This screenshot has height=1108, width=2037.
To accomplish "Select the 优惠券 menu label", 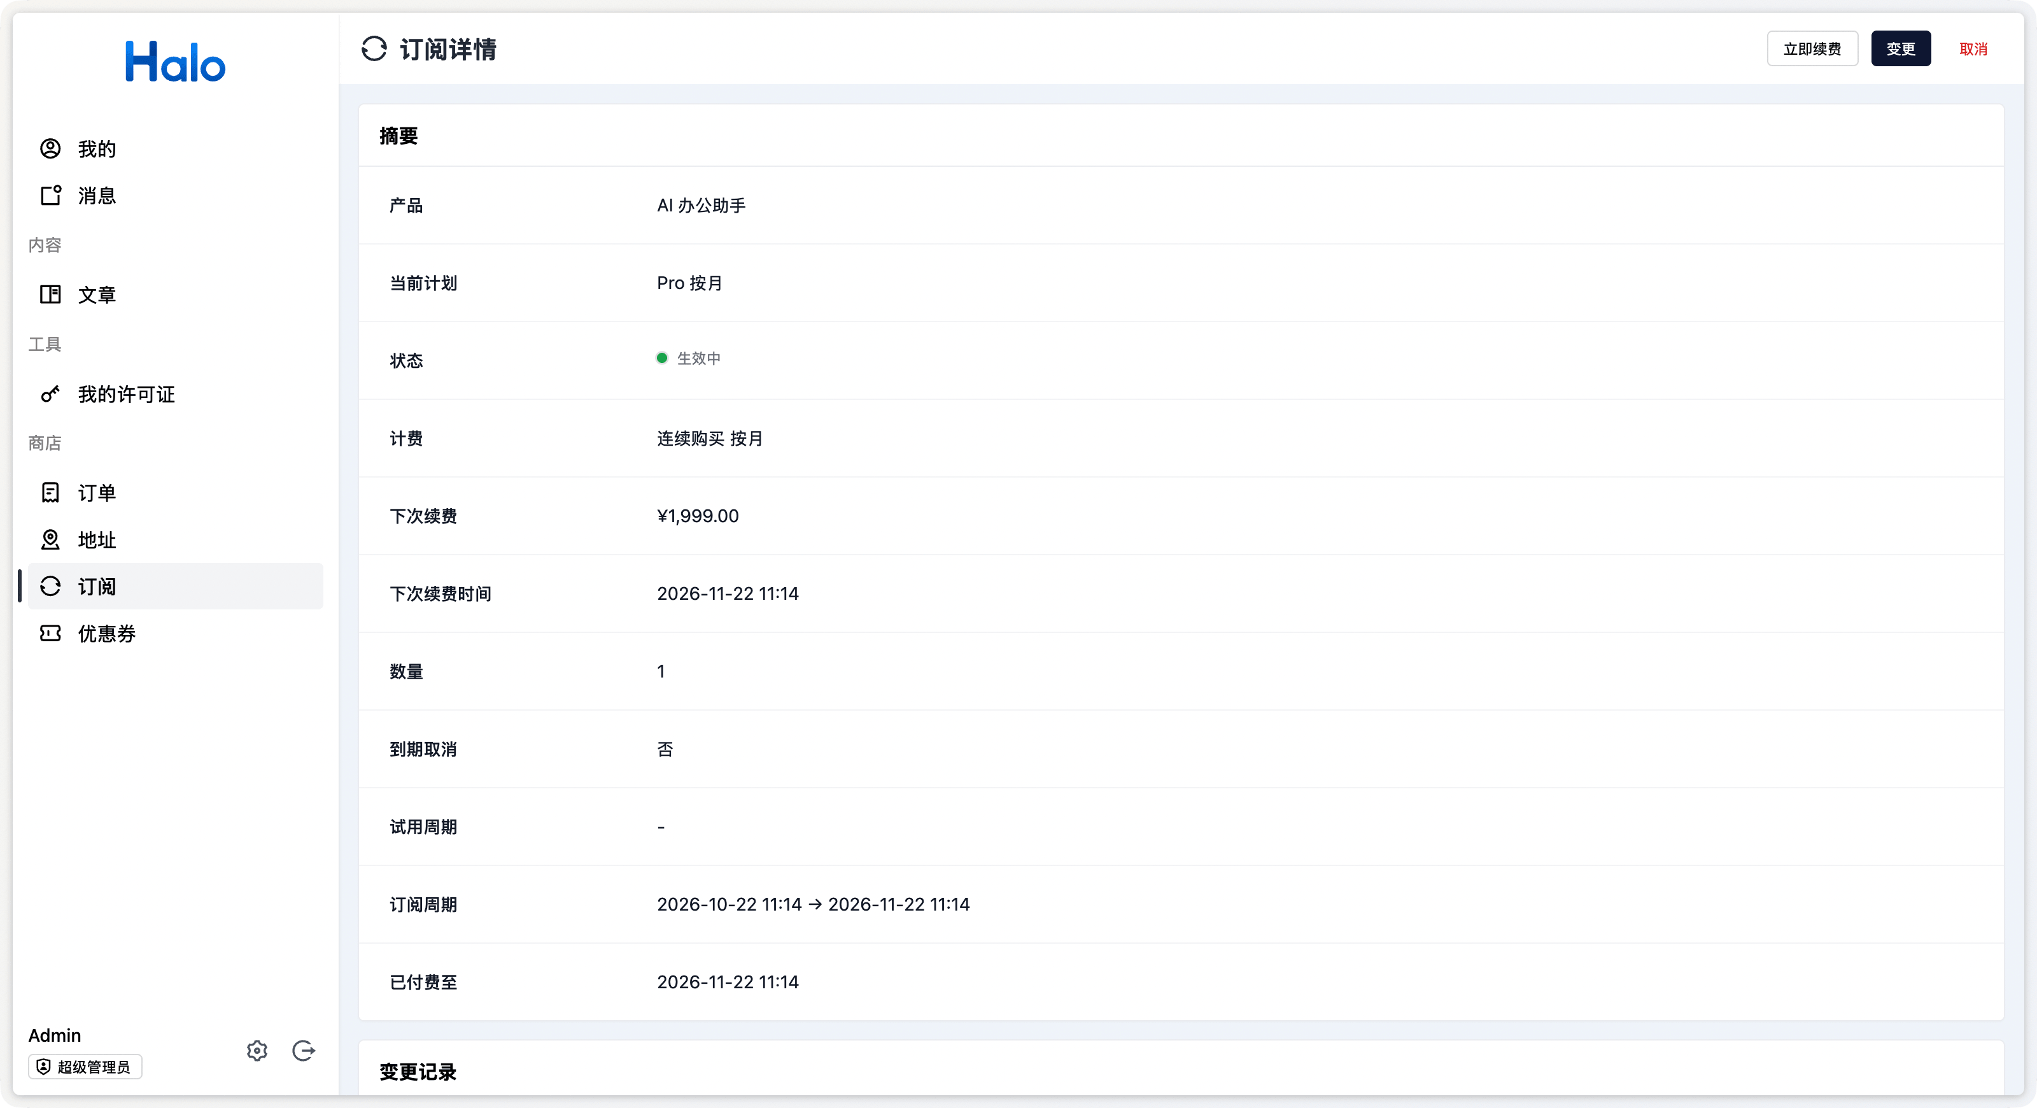I will click(107, 634).
